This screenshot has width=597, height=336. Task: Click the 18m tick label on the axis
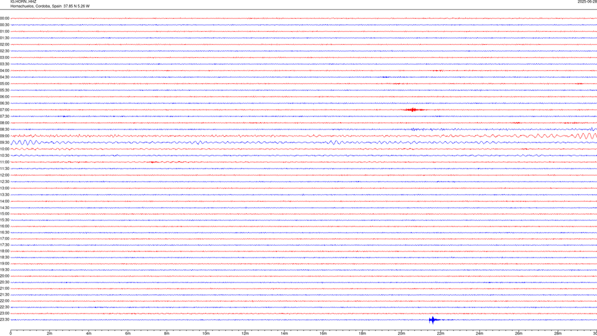tap(363, 334)
